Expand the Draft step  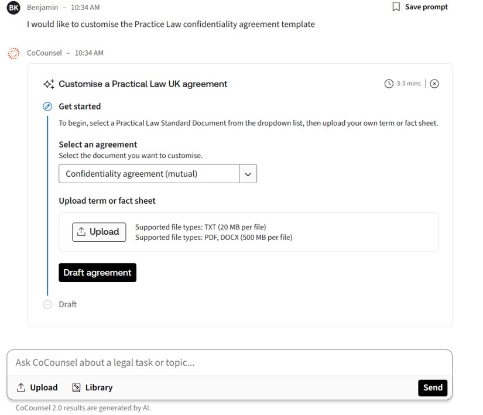[x=68, y=304]
